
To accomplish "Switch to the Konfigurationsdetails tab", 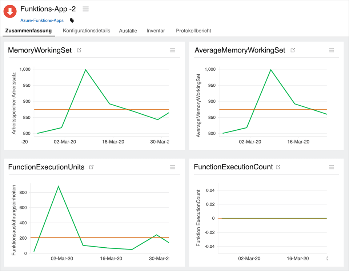I will 86,31.
